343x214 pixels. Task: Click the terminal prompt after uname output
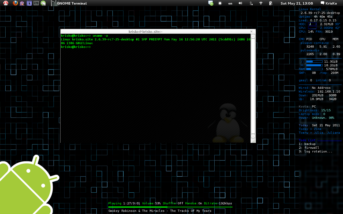[76, 47]
